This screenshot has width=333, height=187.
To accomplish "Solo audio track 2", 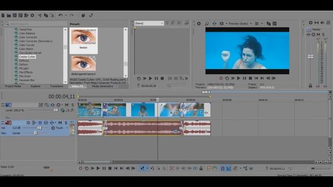I will click(66, 123).
